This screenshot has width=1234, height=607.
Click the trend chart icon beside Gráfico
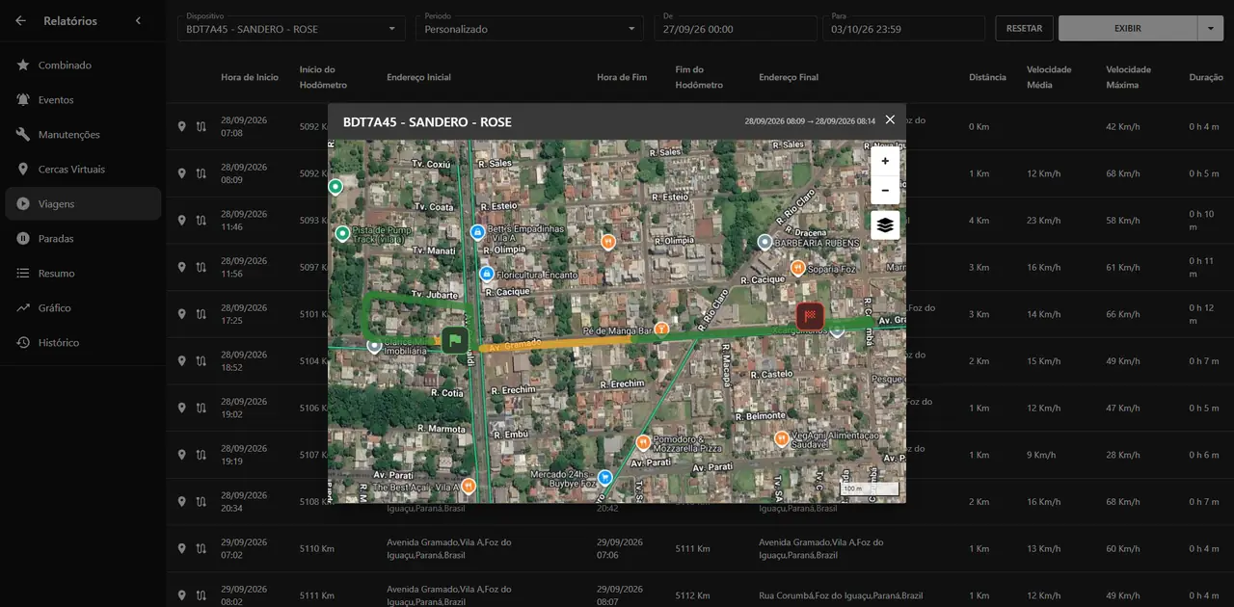point(23,308)
